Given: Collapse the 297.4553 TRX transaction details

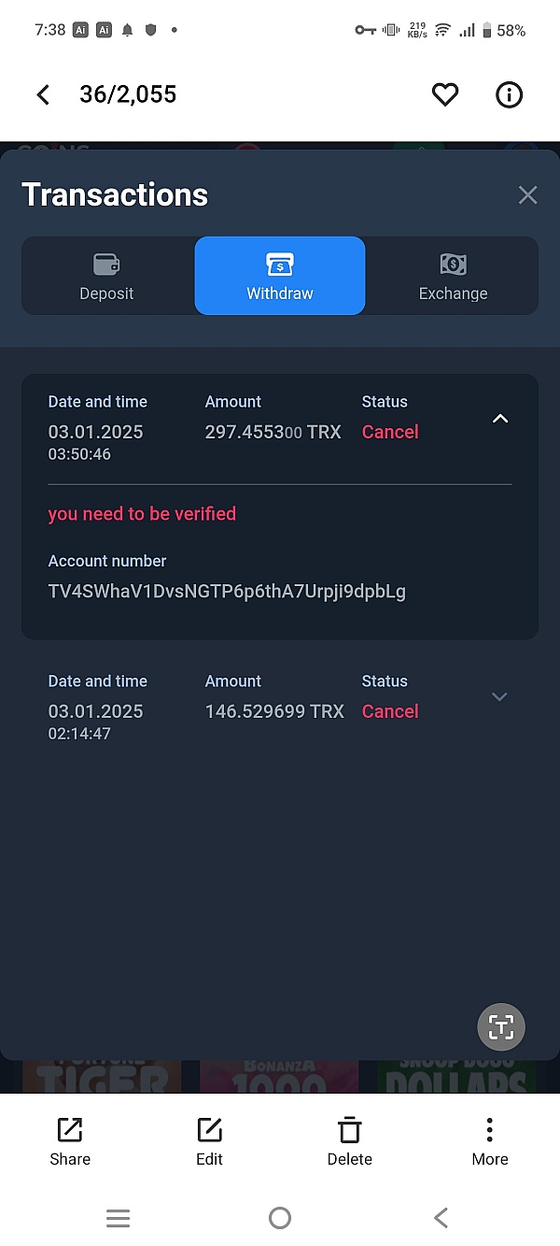Looking at the screenshot, I should pos(500,419).
